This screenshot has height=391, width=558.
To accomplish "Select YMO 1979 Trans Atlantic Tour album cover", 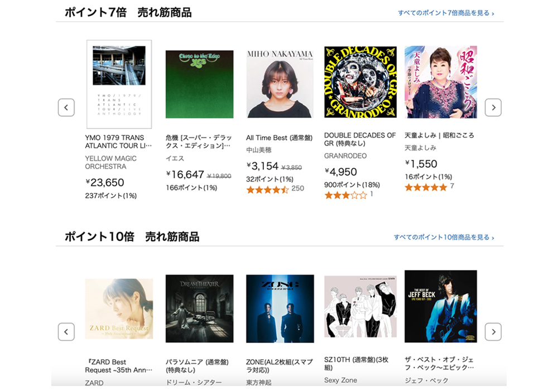I will tap(119, 84).
